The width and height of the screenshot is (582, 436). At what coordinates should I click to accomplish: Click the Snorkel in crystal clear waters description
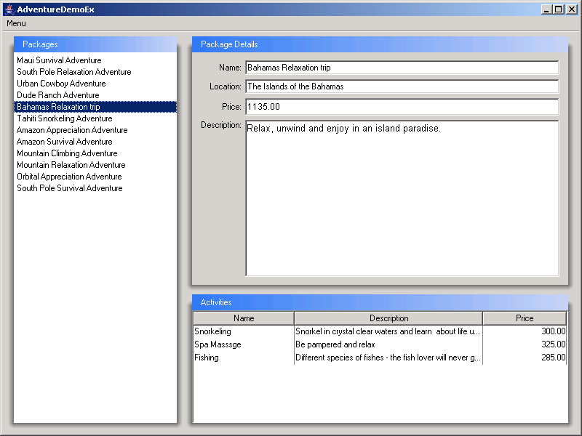tap(388, 331)
